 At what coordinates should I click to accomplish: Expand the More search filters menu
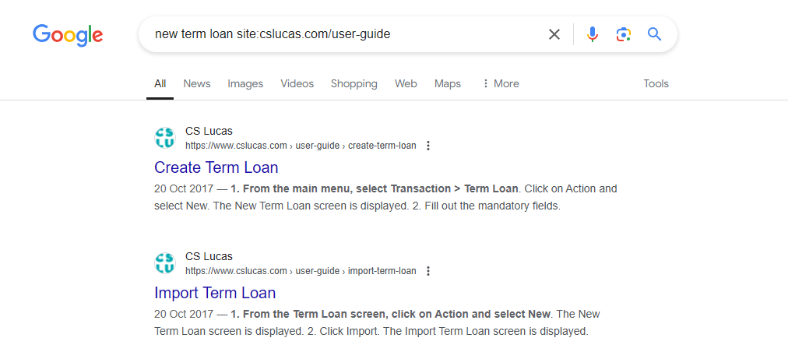coord(501,83)
